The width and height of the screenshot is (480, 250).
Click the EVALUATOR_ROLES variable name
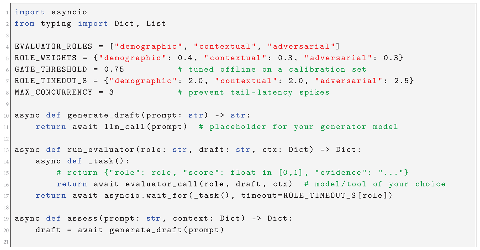coord(53,47)
